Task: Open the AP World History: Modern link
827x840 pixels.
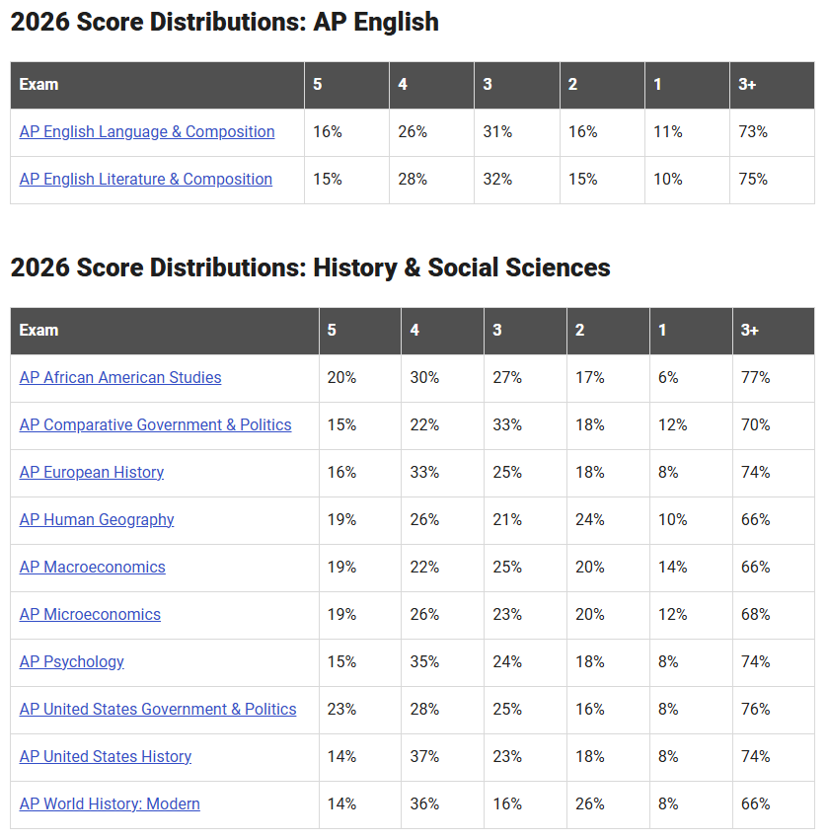Action: coord(110,804)
